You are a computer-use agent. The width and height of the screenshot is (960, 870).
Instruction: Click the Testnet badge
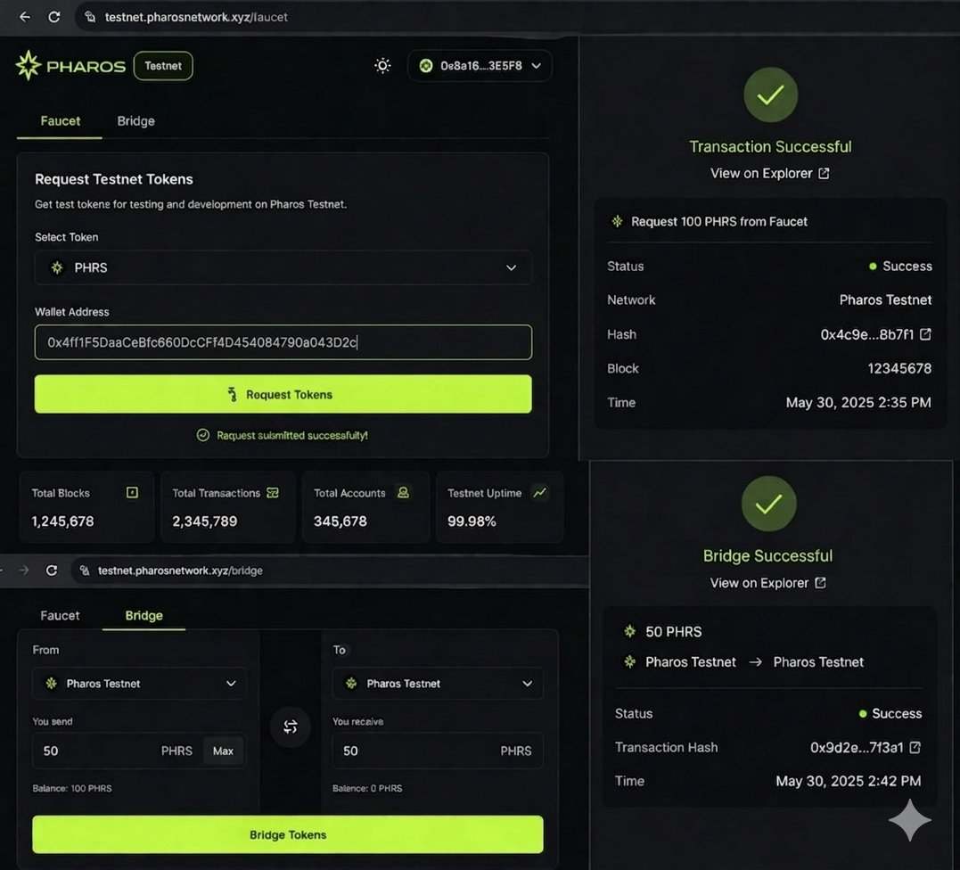point(163,65)
